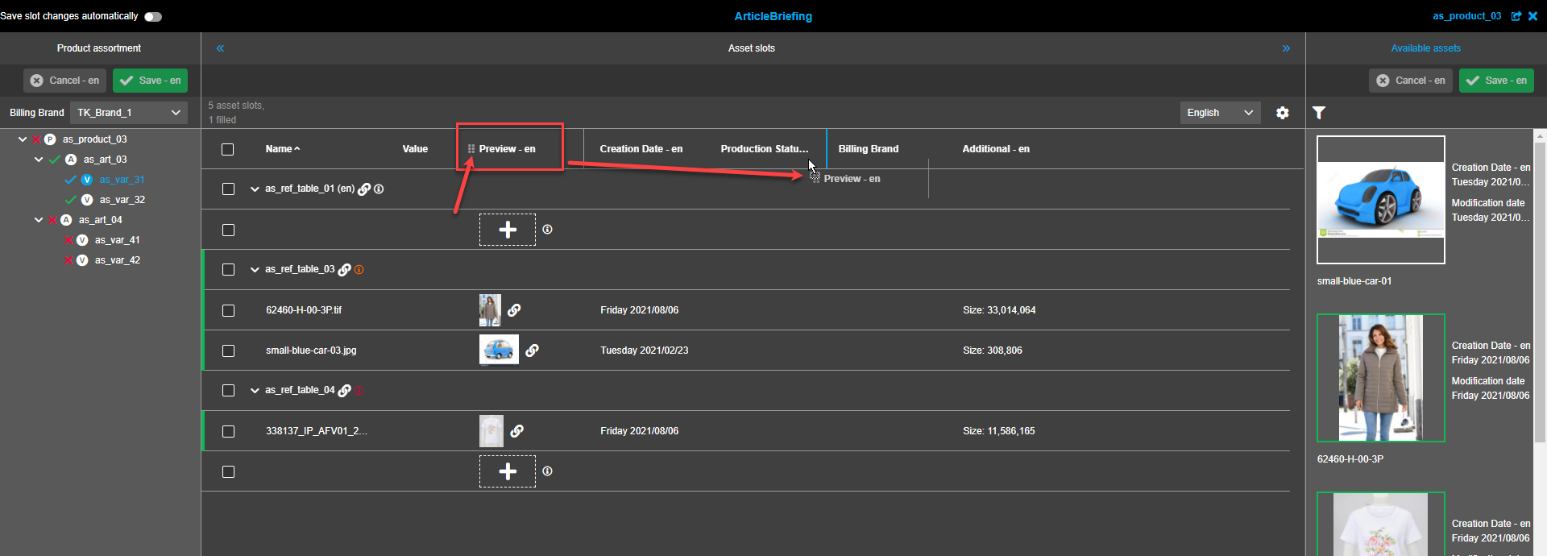
Task: Select as_var_41 in the product tree
Action: pos(118,240)
